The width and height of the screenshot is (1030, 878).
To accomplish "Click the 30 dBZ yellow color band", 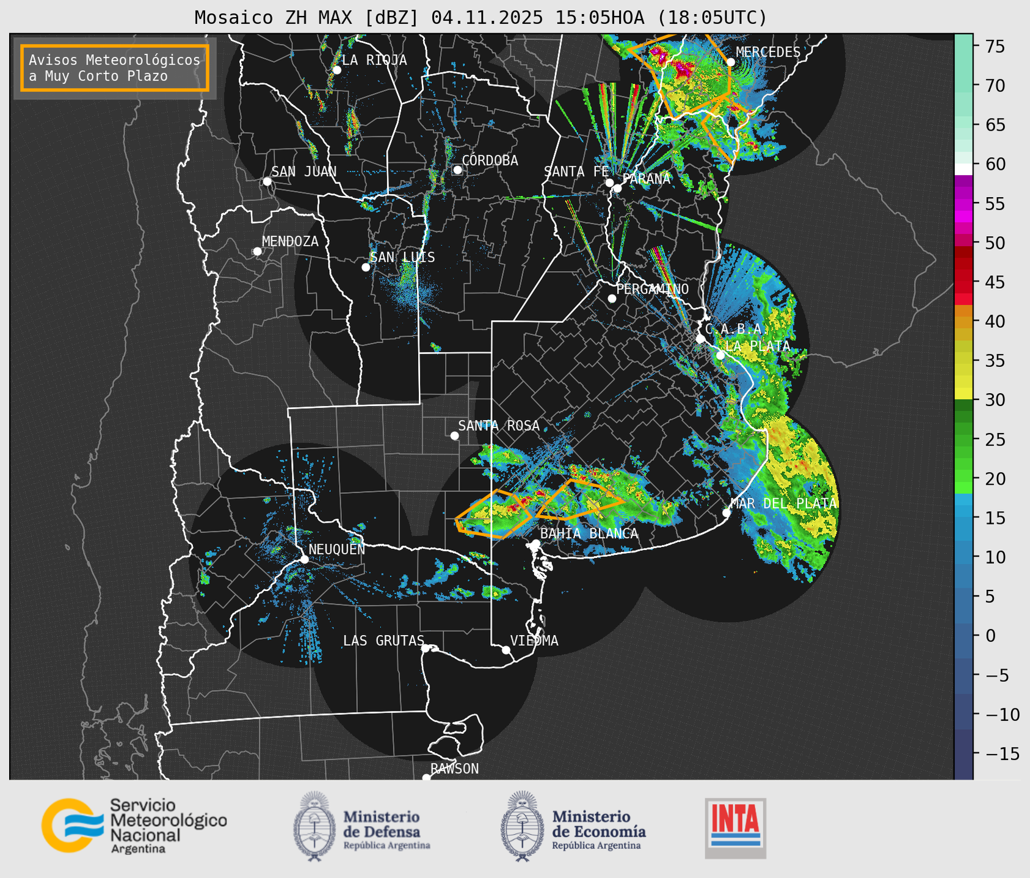I will pos(963,394).
